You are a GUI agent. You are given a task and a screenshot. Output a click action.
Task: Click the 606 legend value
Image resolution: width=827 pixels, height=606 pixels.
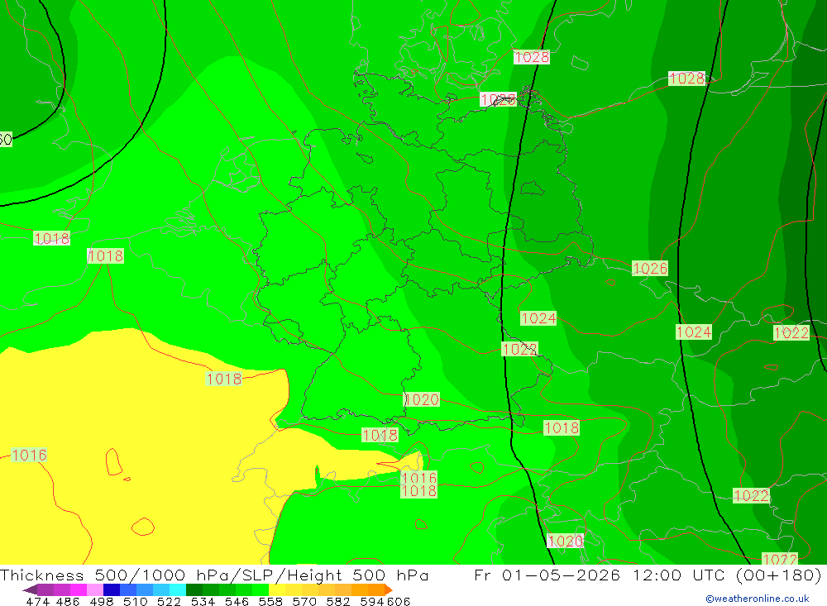point(399,601)
